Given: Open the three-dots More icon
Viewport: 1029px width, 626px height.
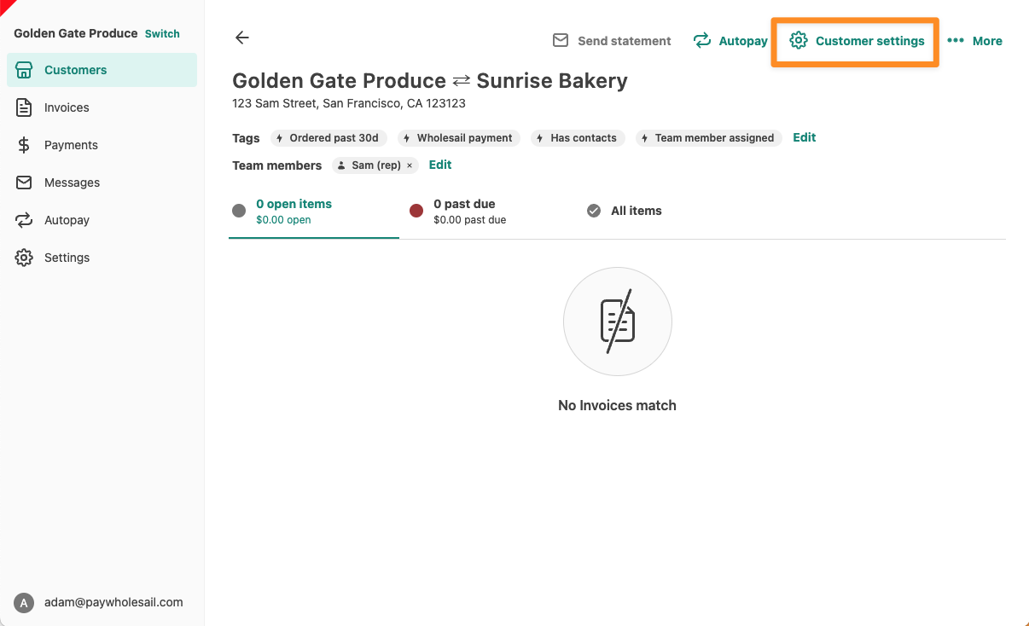Looking at the screenshot, I should (956, 40).
